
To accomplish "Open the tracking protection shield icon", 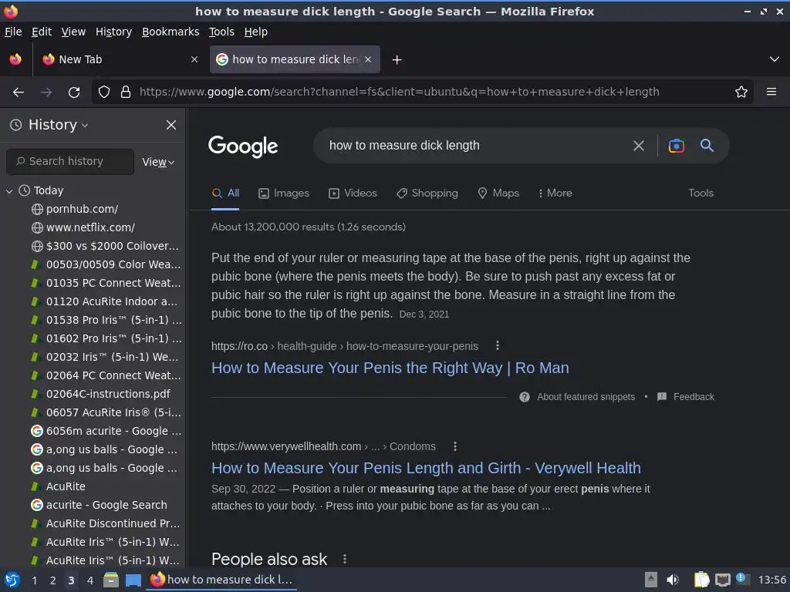I will [104, 92].
